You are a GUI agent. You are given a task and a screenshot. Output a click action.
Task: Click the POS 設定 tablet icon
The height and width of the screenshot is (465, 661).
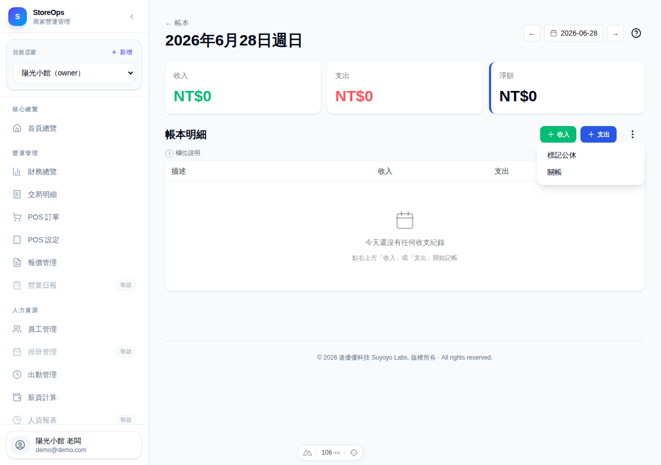(17, 240)
